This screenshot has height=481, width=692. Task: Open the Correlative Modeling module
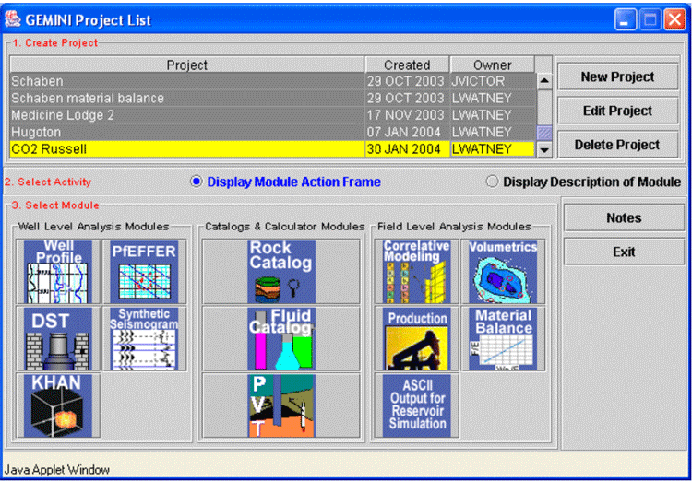pyautogui.click(x=417, y=272)
